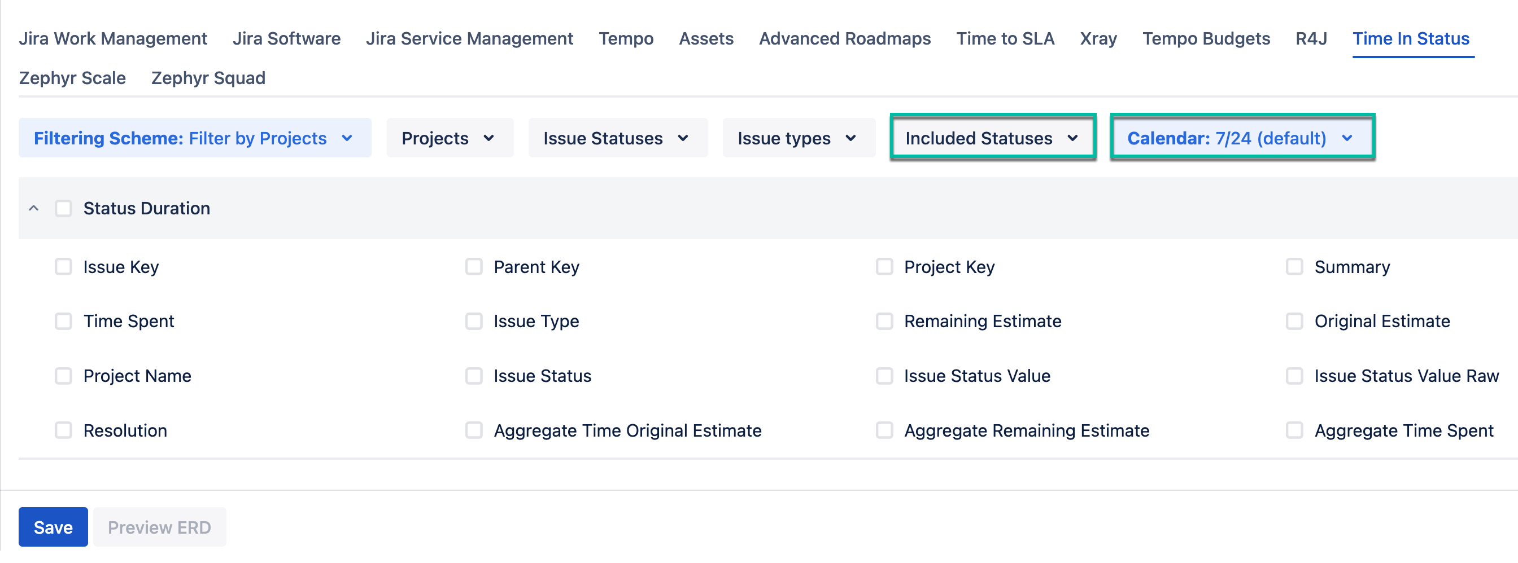The height and width of the screenshot is (563, 1518).
Task: Check the Summary field
Action: 1295,266
